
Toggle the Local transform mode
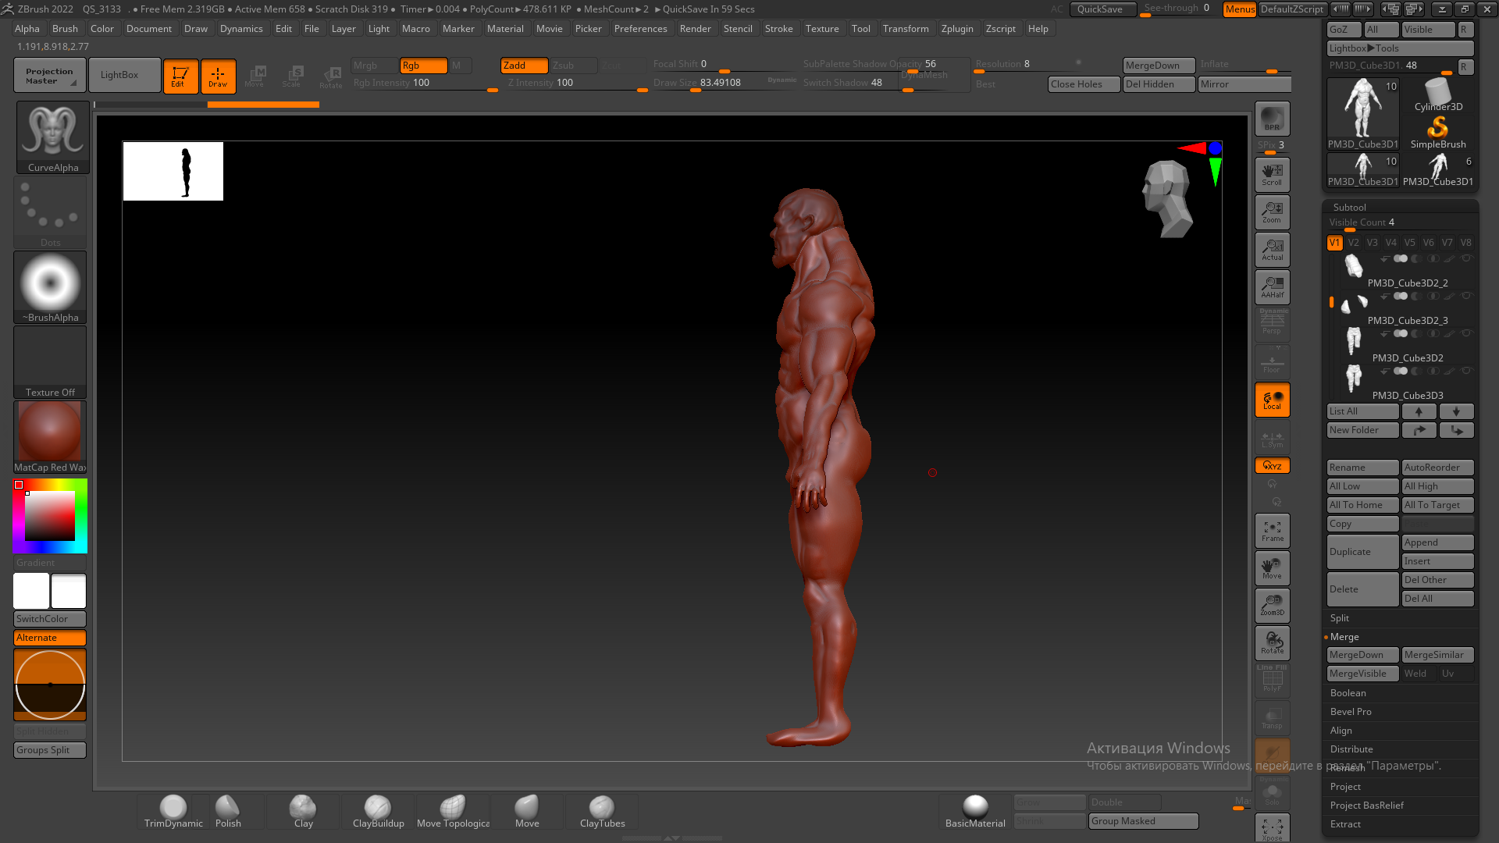(1272, 400)
